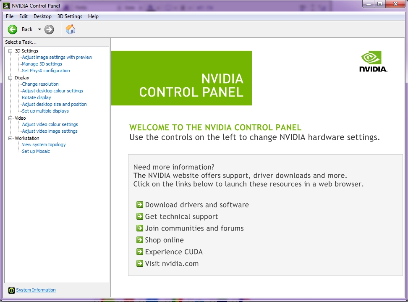Image resolution: width=408 pixels, height=302 pixels.
Task: Open Adjust video image settings
Action: [50, 131]
